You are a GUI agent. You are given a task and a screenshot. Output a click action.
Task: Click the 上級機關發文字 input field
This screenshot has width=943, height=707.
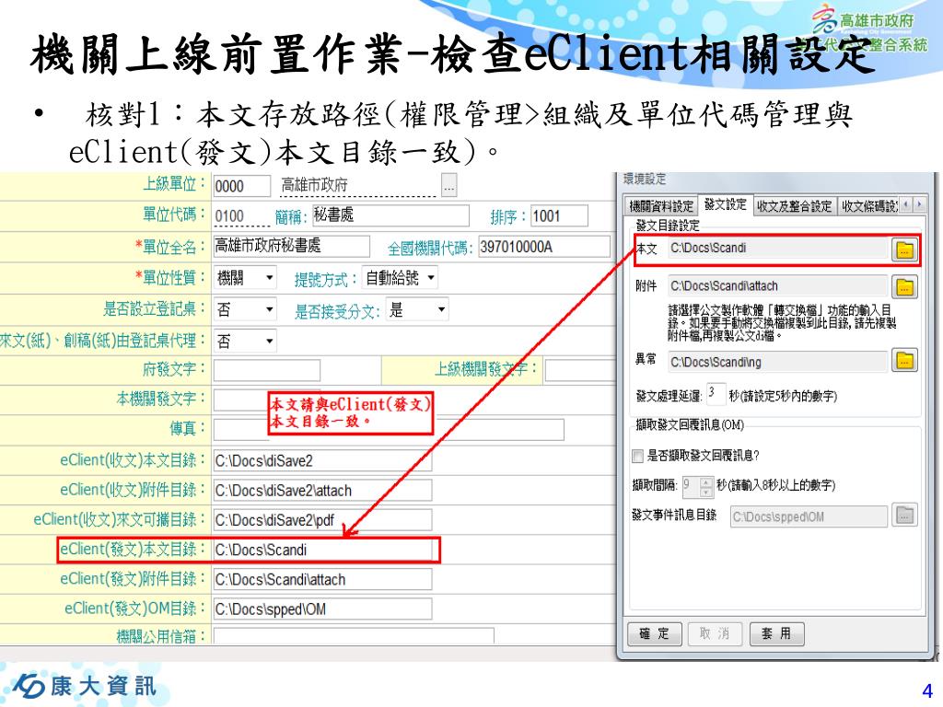(581, 370)
